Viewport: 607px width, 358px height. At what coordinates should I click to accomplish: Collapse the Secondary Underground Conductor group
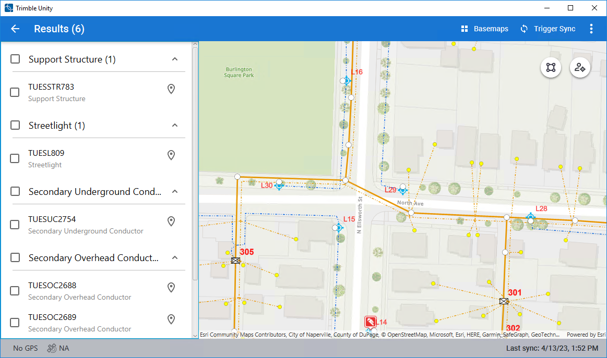(175, 192)
